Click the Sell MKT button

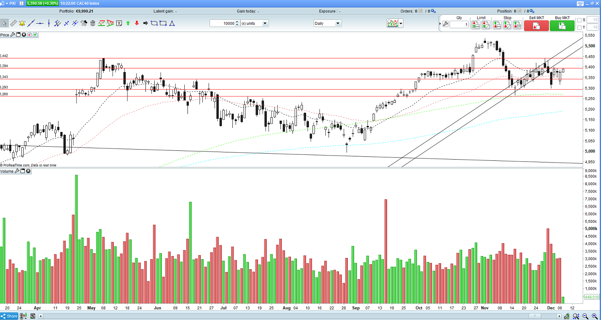[x=537, y=26]
